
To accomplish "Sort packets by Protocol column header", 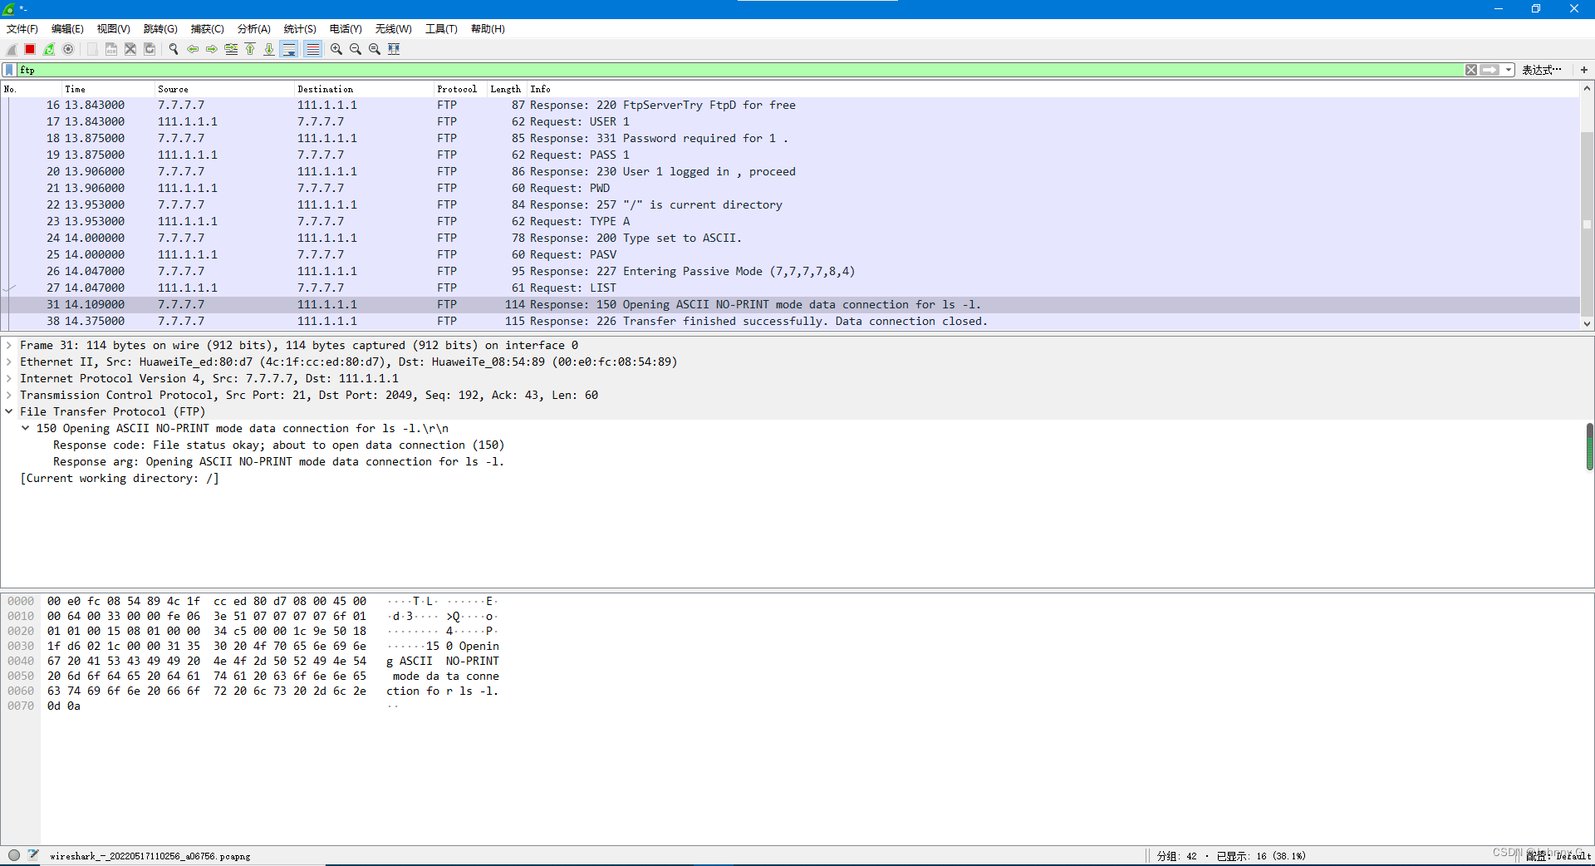I will click(x=460, y=89).
